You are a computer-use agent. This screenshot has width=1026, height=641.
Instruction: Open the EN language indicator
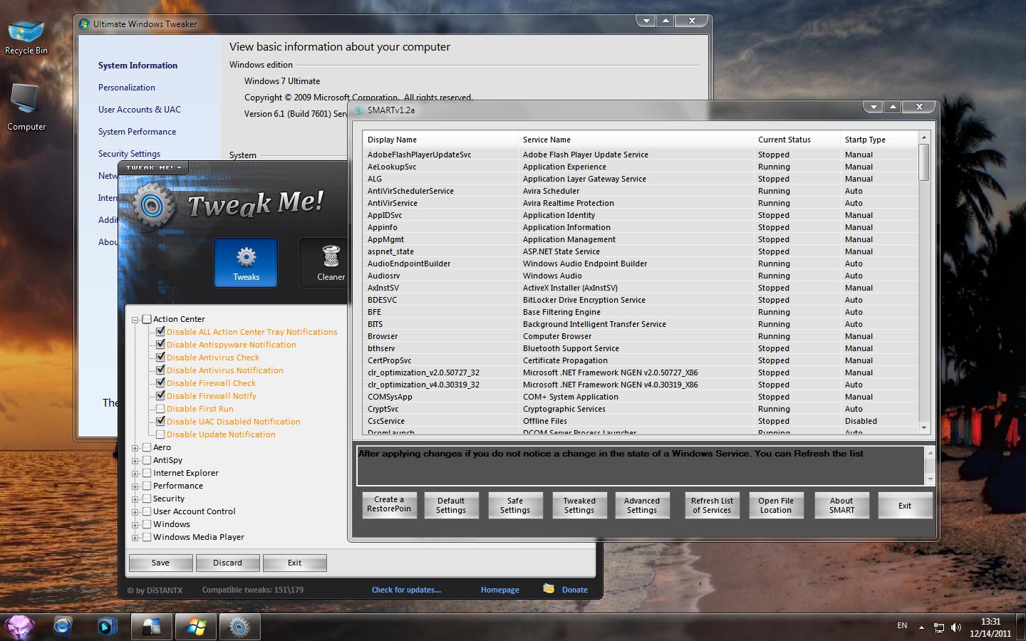tap(902, 625)
